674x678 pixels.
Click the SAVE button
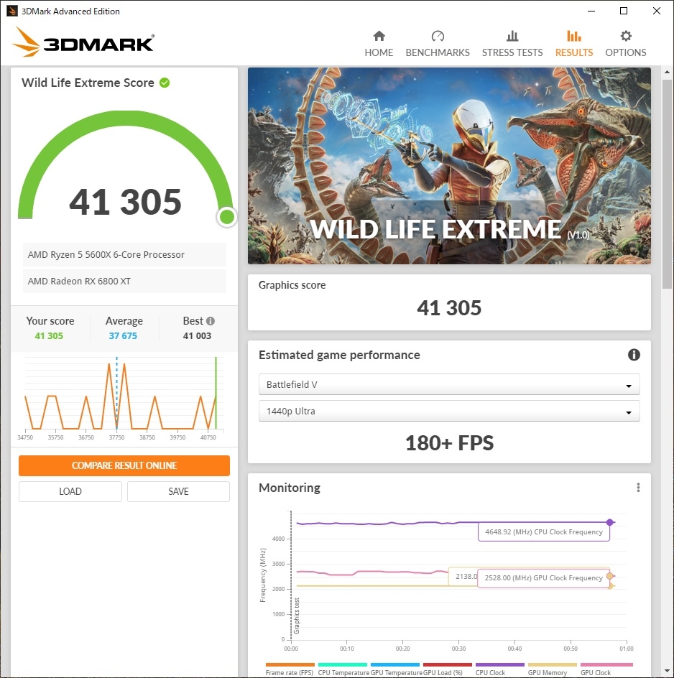[x=178, y=491]
